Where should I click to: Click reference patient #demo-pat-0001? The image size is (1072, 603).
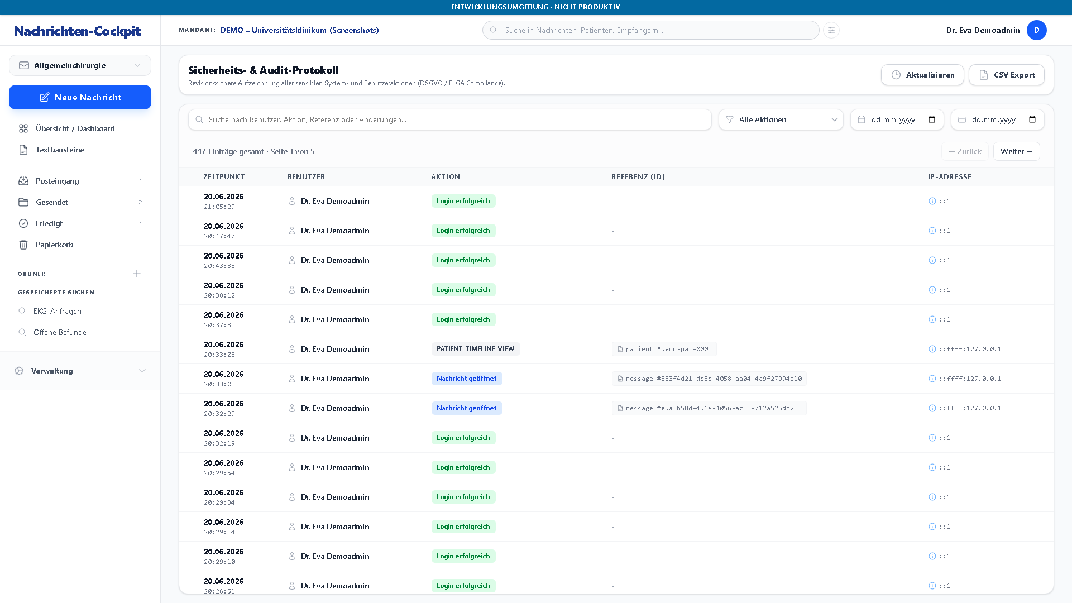664,349
